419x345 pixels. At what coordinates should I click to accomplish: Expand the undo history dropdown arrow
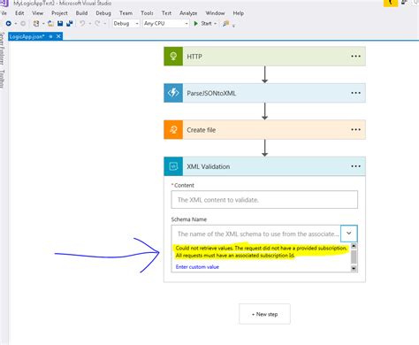click(89, 24)
